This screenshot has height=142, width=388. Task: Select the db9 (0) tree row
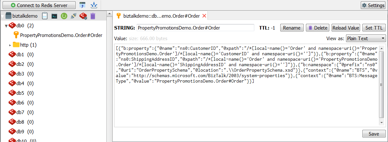[x=21, y=131]
